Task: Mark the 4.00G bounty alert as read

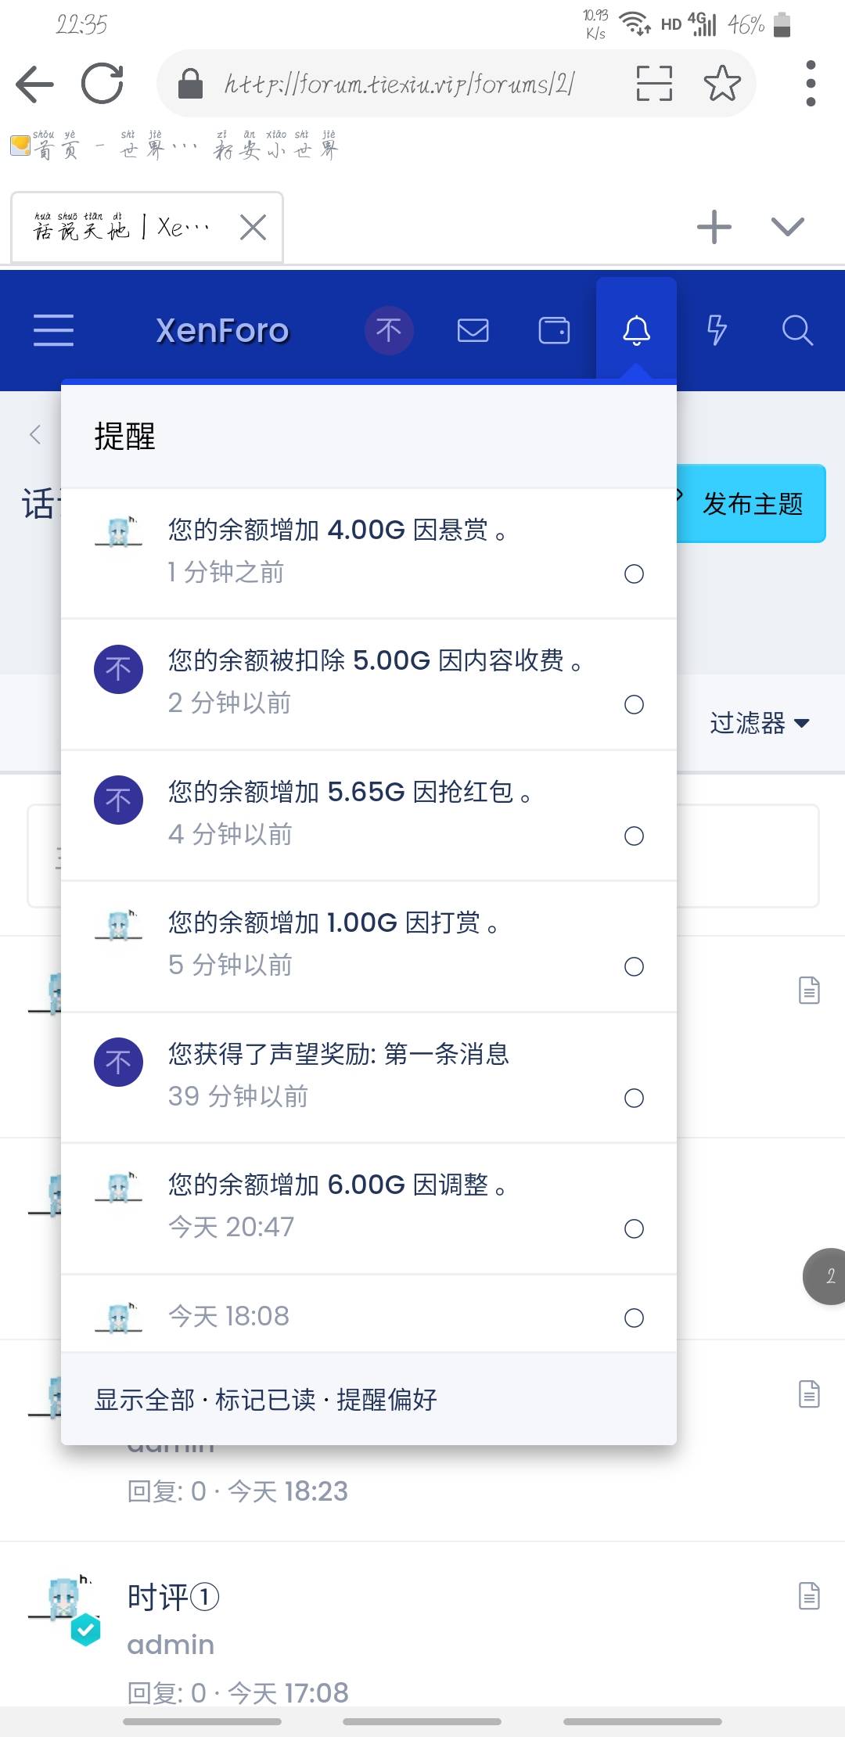Action: click(x=634, y=574)
